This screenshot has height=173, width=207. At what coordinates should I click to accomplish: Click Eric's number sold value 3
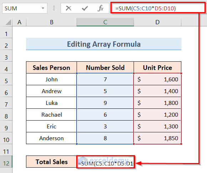click(x=105, y=126)
